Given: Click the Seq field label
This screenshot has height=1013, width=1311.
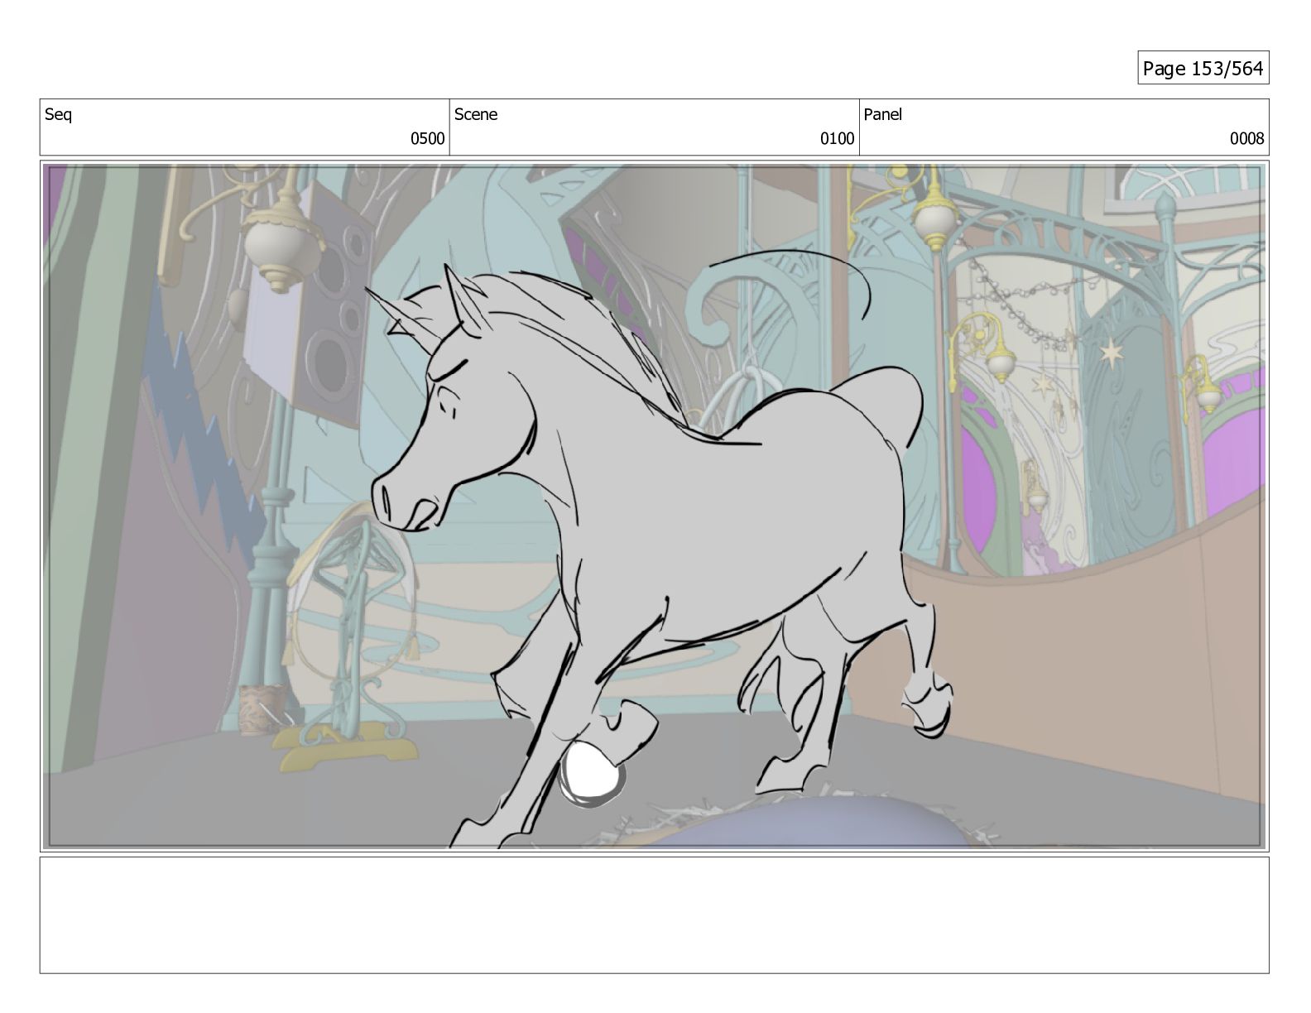Looking at the screenshot, I should click(58, 115).
